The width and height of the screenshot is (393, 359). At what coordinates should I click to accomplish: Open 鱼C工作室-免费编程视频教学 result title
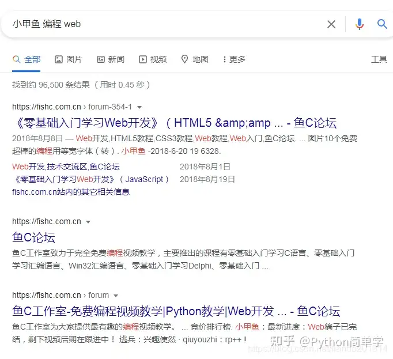pyautogui.click(x=176, y=311)
